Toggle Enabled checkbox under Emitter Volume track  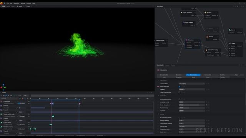point(19,129)
